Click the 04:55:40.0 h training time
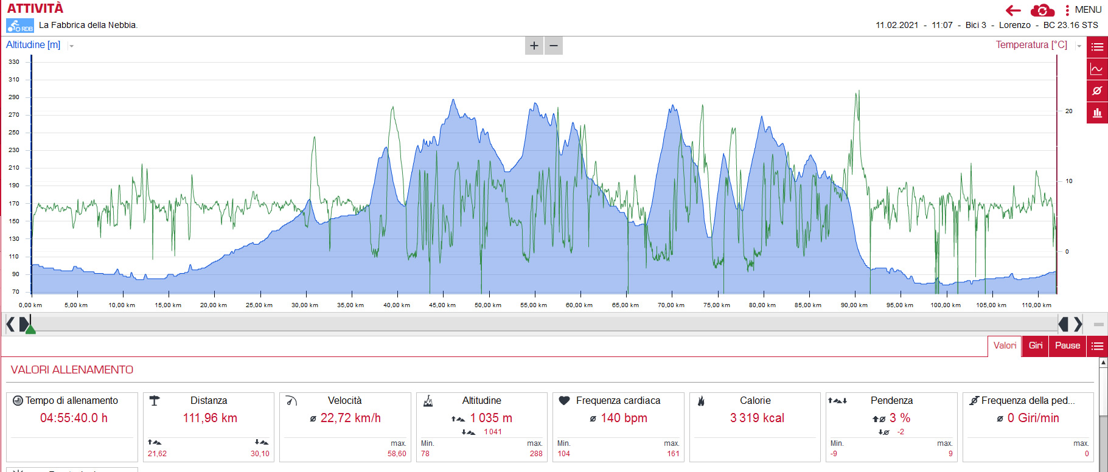The width and height of the screenshot is (1108, 472). (74, 418)
